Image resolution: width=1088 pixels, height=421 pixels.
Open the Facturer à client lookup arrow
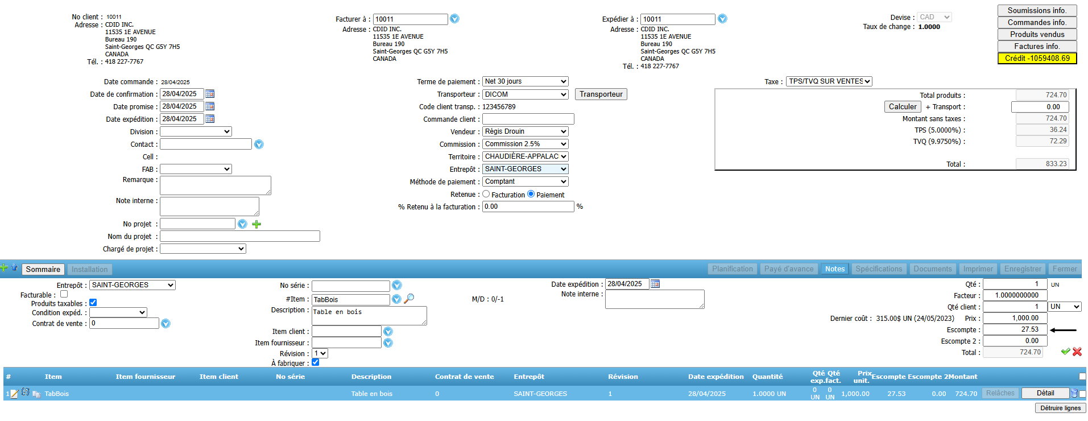coord(454,19)
